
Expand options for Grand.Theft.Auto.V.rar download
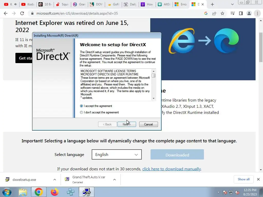pos(115,180)
